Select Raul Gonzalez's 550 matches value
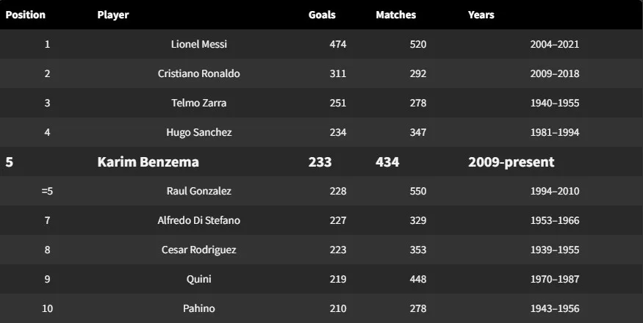This screenshot has height=323, width=643. click(418, 191)
